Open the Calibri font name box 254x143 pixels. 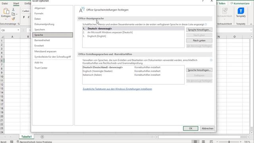pos(26,11)
